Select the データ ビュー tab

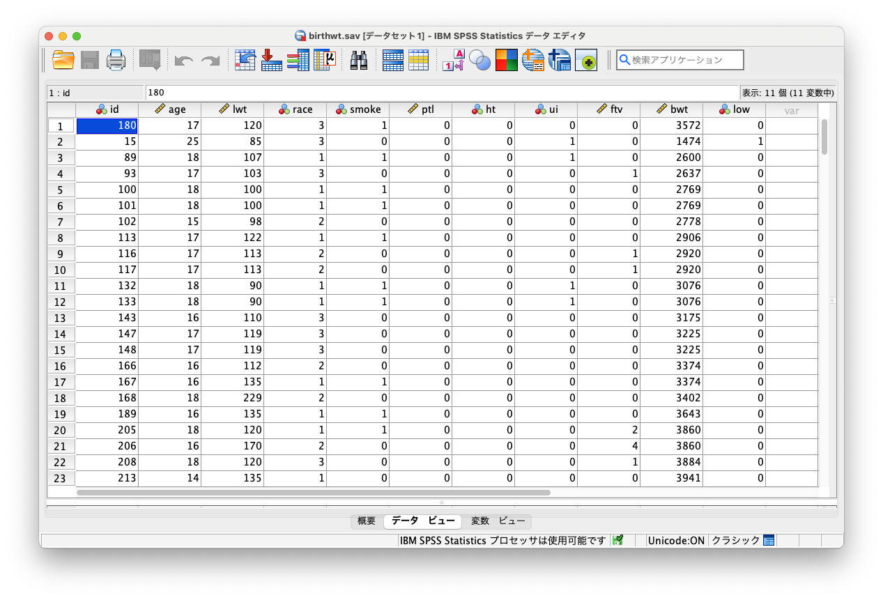(x=422, y=521)
